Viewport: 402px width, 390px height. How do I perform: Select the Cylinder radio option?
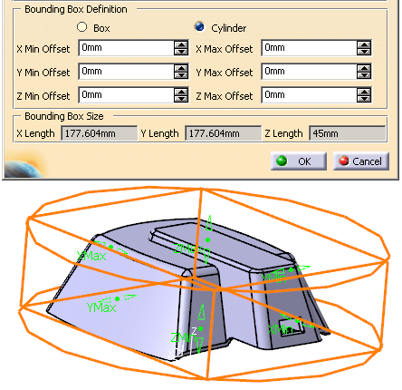199,26
